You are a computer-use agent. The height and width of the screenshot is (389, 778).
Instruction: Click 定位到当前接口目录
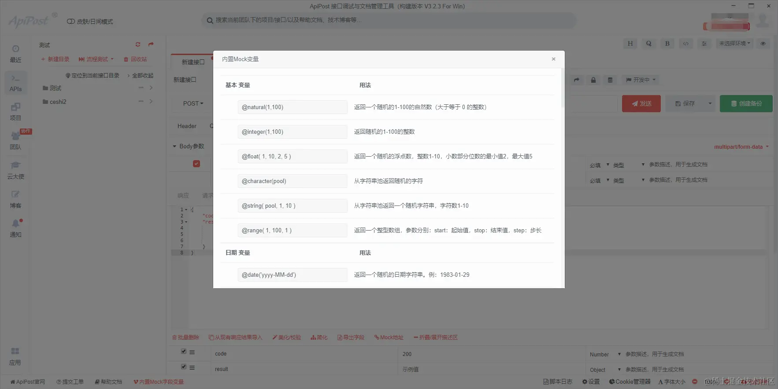[x=93, y=76]
